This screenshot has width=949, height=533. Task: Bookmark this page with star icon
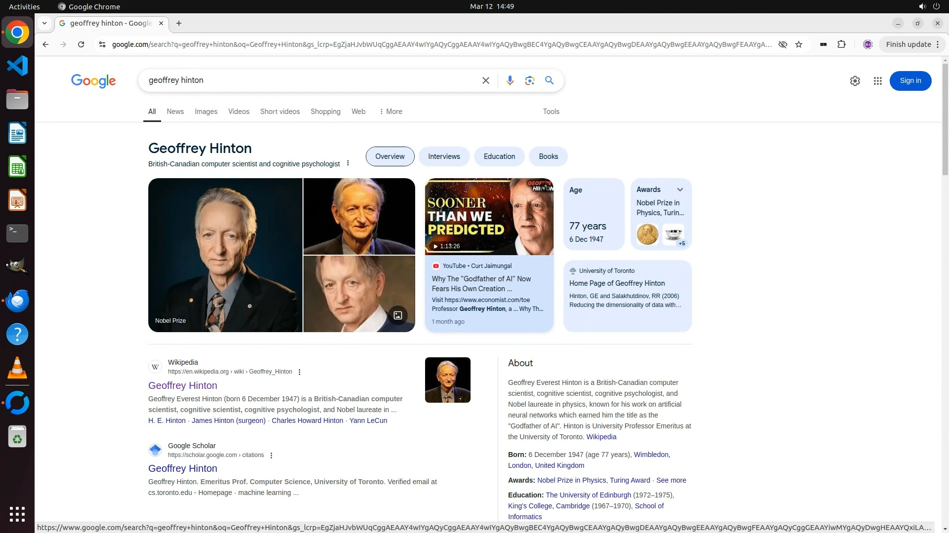click(799, 44)
